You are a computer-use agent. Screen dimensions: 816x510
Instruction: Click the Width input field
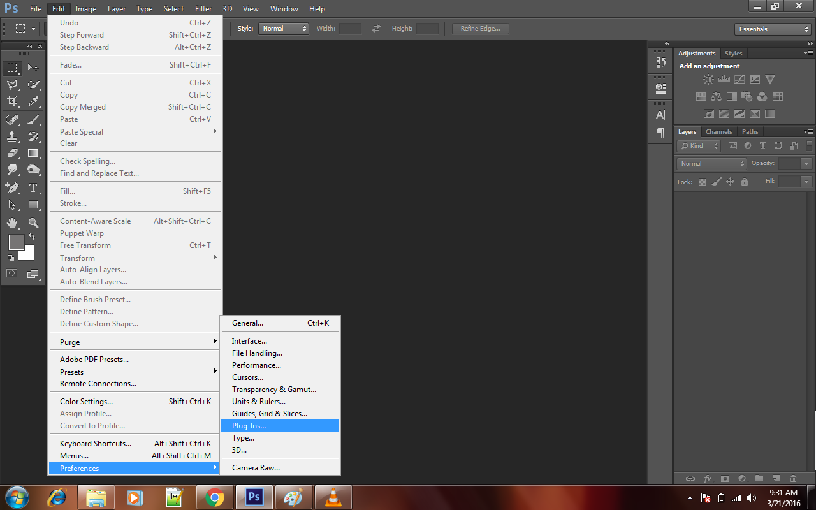350,29
